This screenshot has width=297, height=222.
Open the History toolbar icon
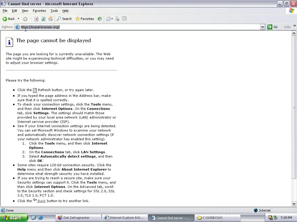pyautogui.click(x=100, y=19)
